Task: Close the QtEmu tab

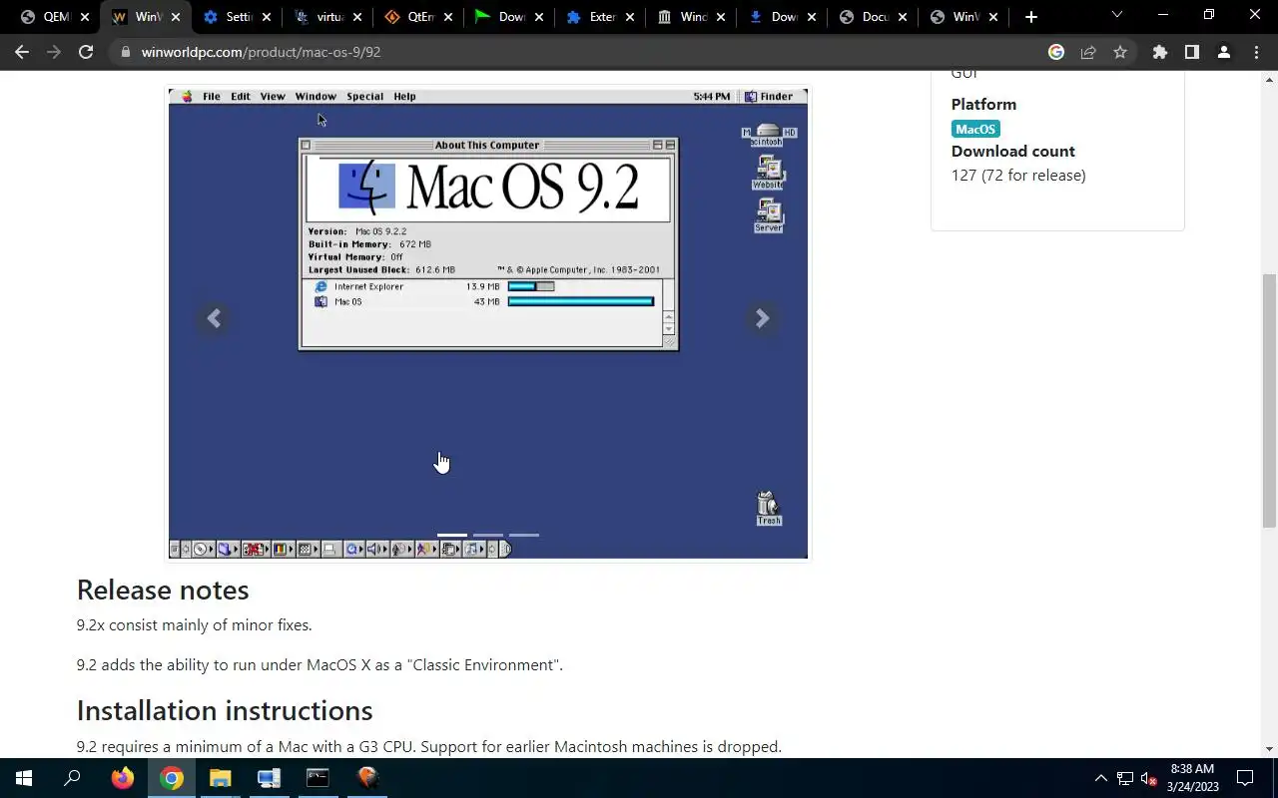Action: click(x=448, y=17)
